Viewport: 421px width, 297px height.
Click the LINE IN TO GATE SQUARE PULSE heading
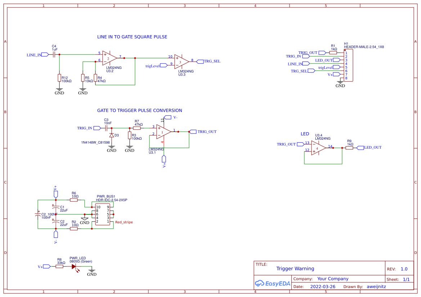(132, 37)
